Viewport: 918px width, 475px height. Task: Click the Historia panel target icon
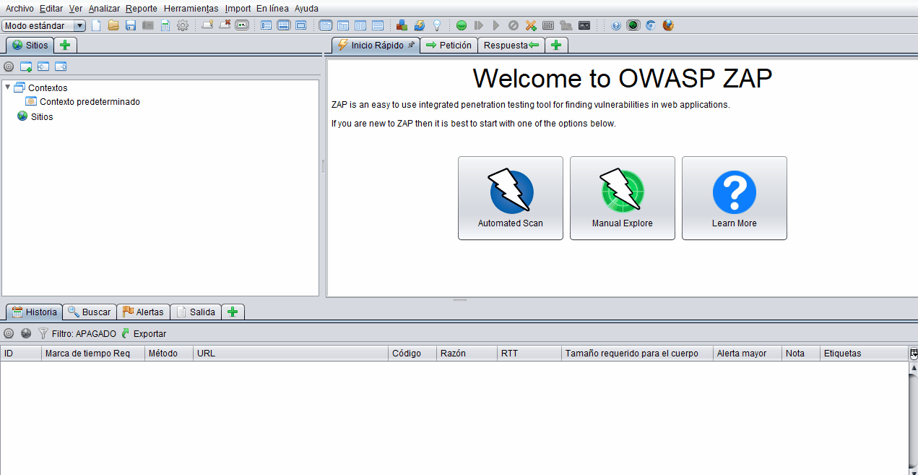click(9, 333)
